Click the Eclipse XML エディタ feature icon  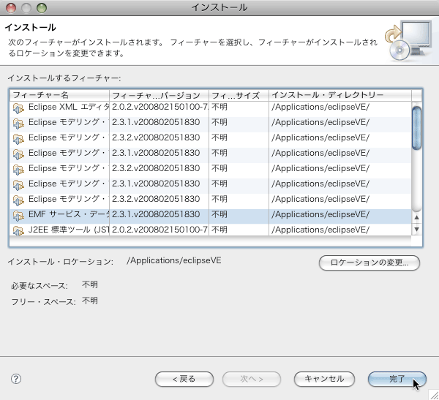click(x=18, y=108)
